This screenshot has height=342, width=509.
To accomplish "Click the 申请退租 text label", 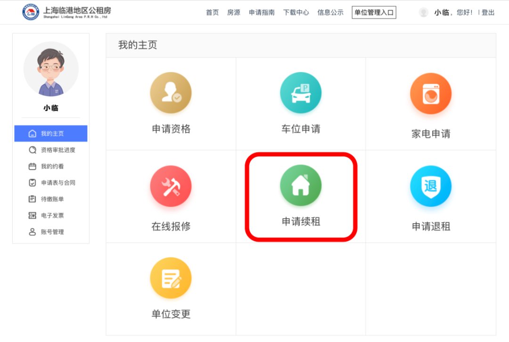I will click(431, 226).
